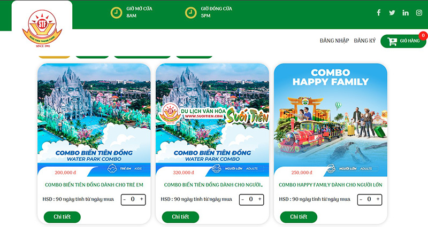Increase quantity for the adult Biển Tiên Đồng combo

click(259, 199)
